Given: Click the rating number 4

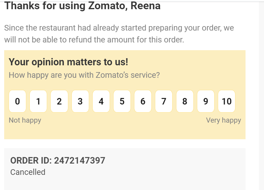Looking at the screenshot, I should pyautogui.click(x=101, y=101).
